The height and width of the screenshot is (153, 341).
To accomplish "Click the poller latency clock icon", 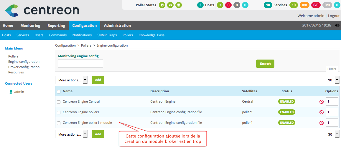I will tap(162, 5).
